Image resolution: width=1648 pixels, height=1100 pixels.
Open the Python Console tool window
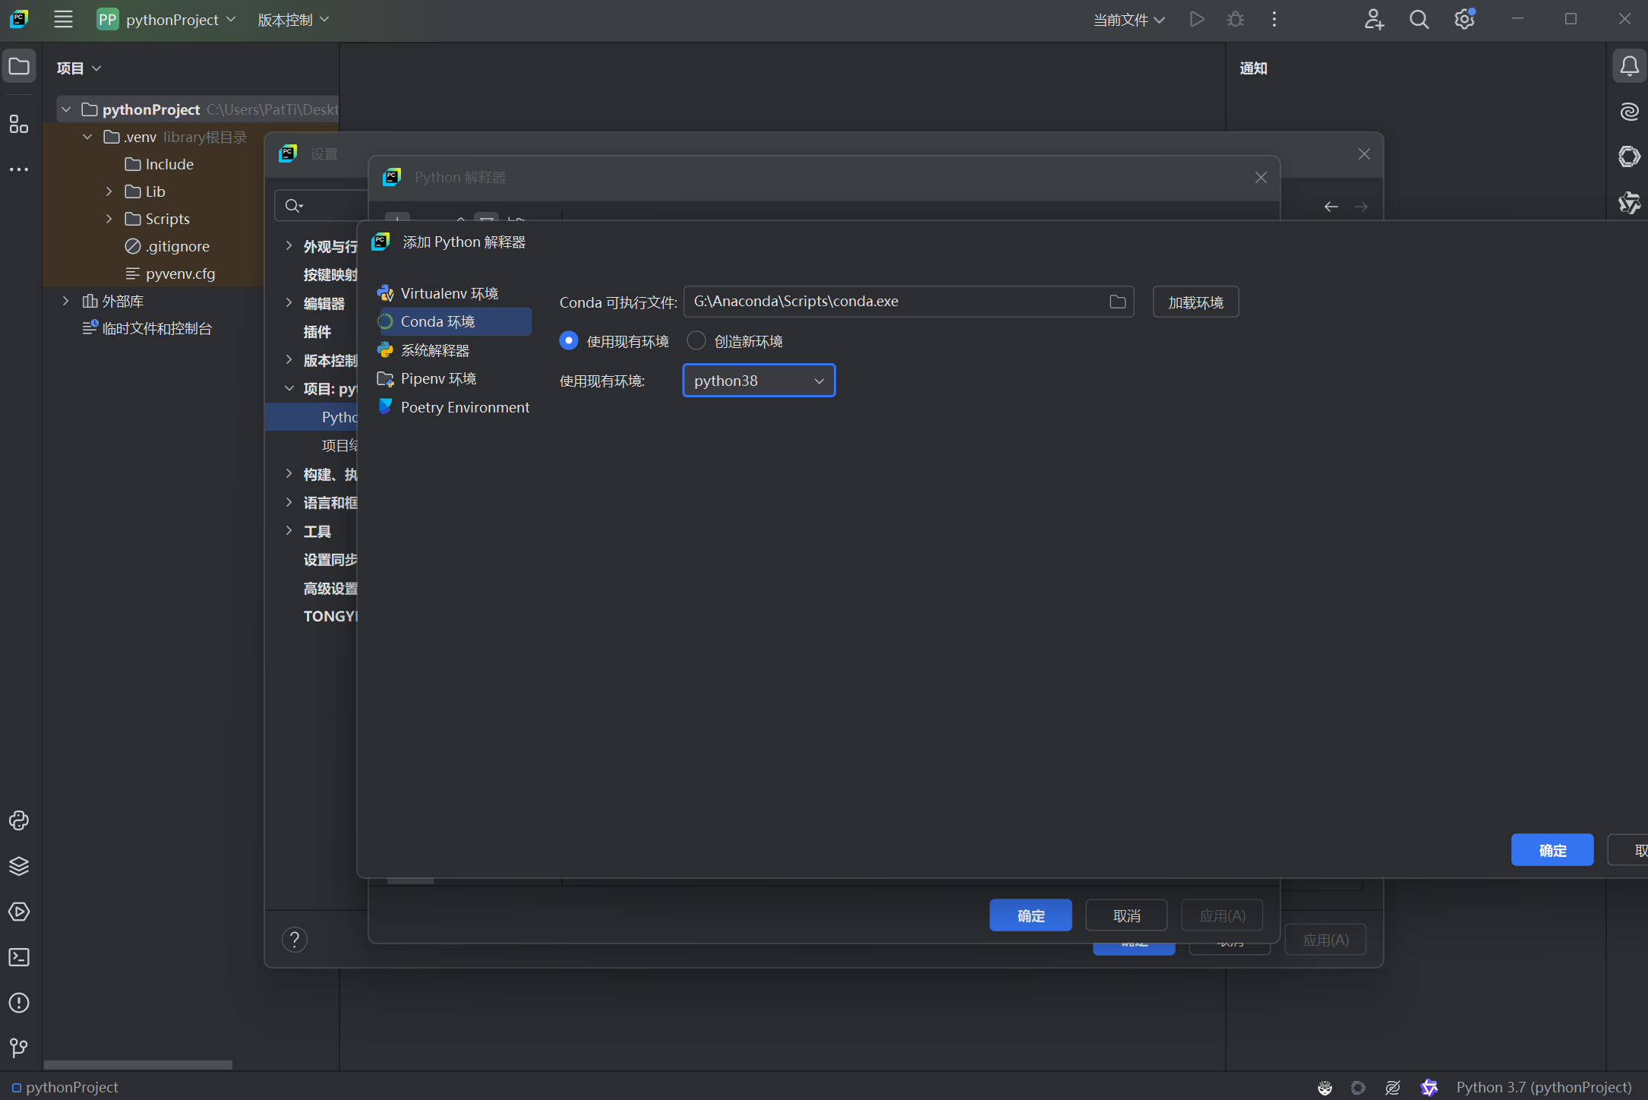pos(19,820)
